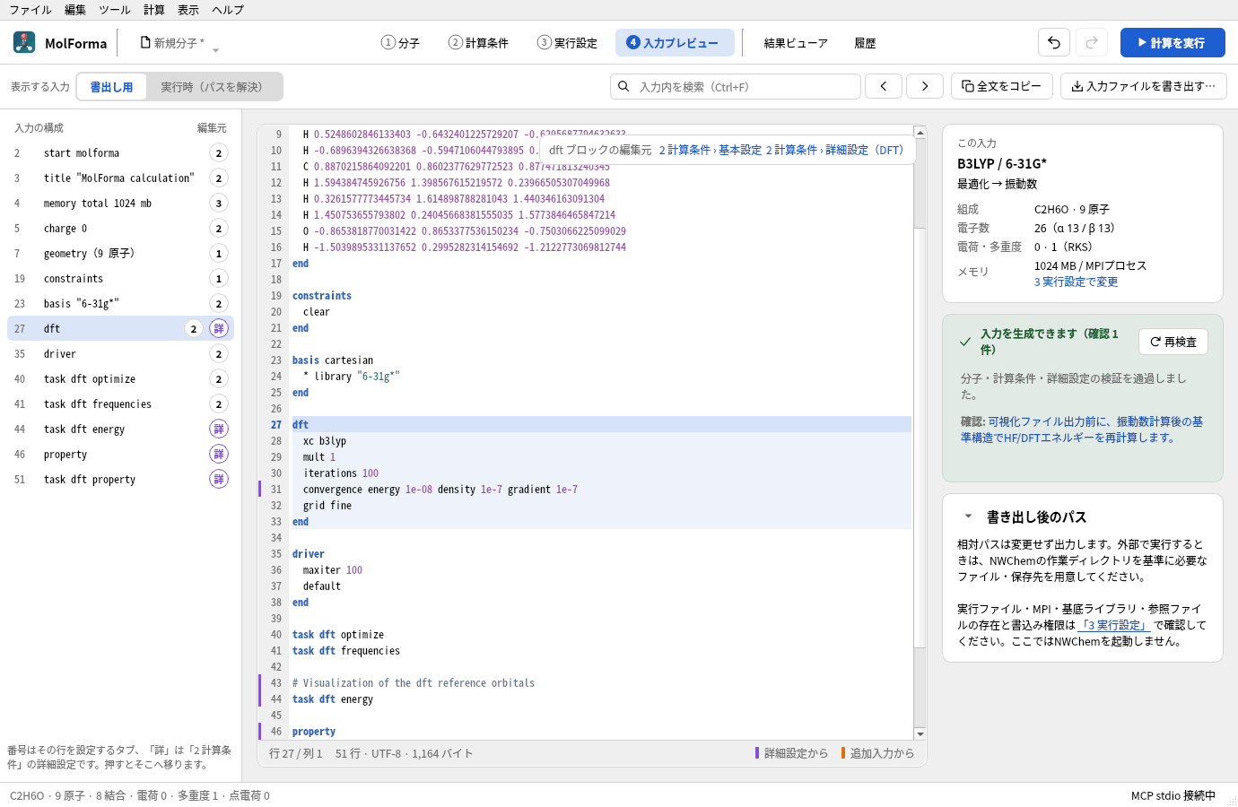Click the 詳 badge on dft row
The image size is (1238, 807).
coord(219,328)
